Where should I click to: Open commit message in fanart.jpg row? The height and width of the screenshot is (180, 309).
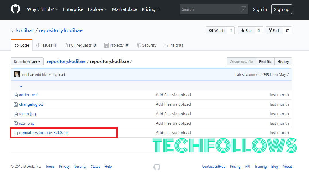point(173,114)
